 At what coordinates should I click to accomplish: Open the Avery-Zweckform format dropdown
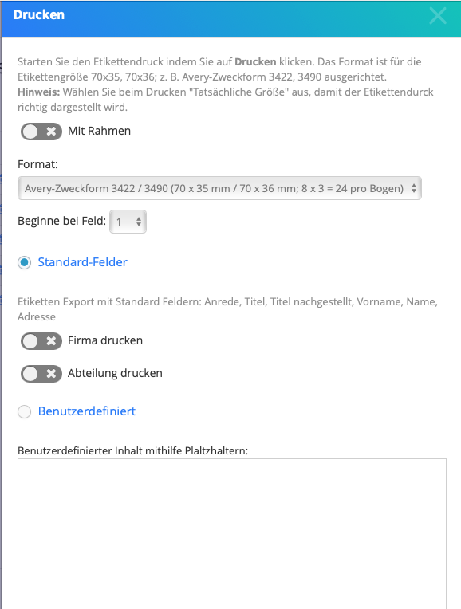[219, 188]
